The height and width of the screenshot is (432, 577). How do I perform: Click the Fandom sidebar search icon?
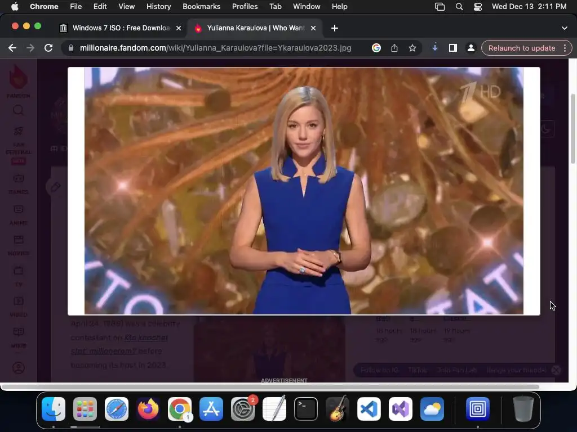pyautogui.click(x=18, y=110)
